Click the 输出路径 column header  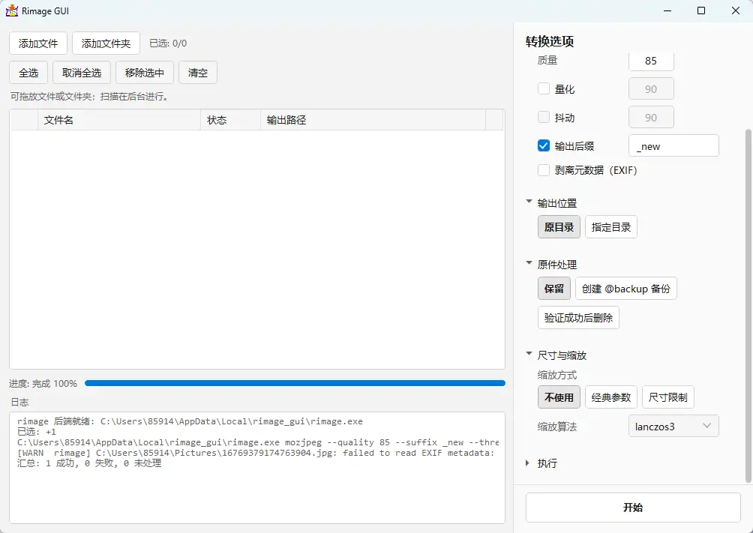[373, 120]
